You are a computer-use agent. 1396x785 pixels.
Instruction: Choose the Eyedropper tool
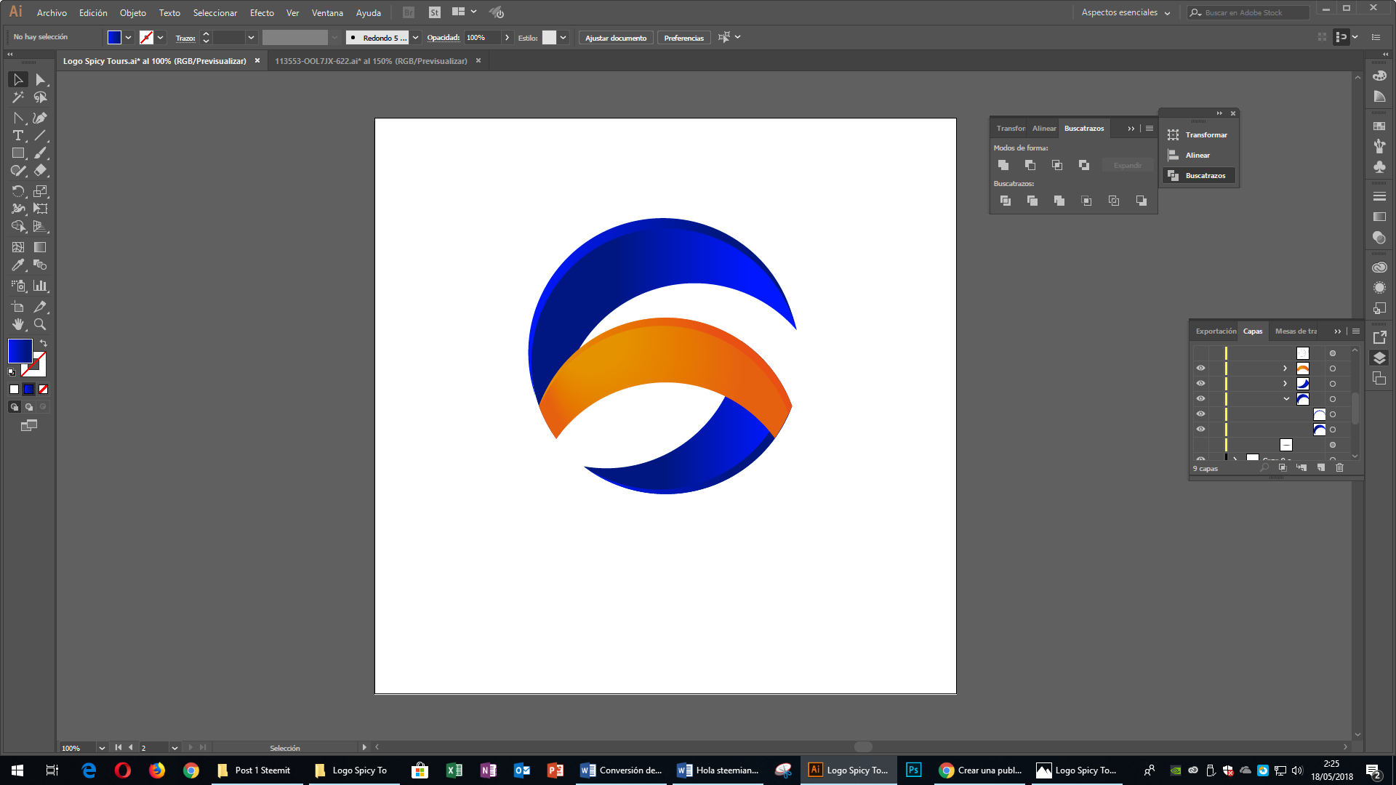point(18,265)
